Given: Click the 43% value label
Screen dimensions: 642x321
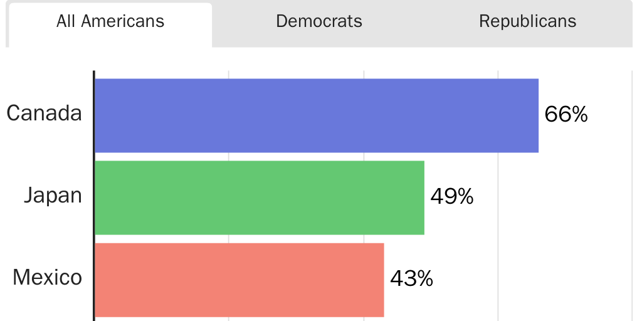Looking at the screenshot, I should (411, 278).
